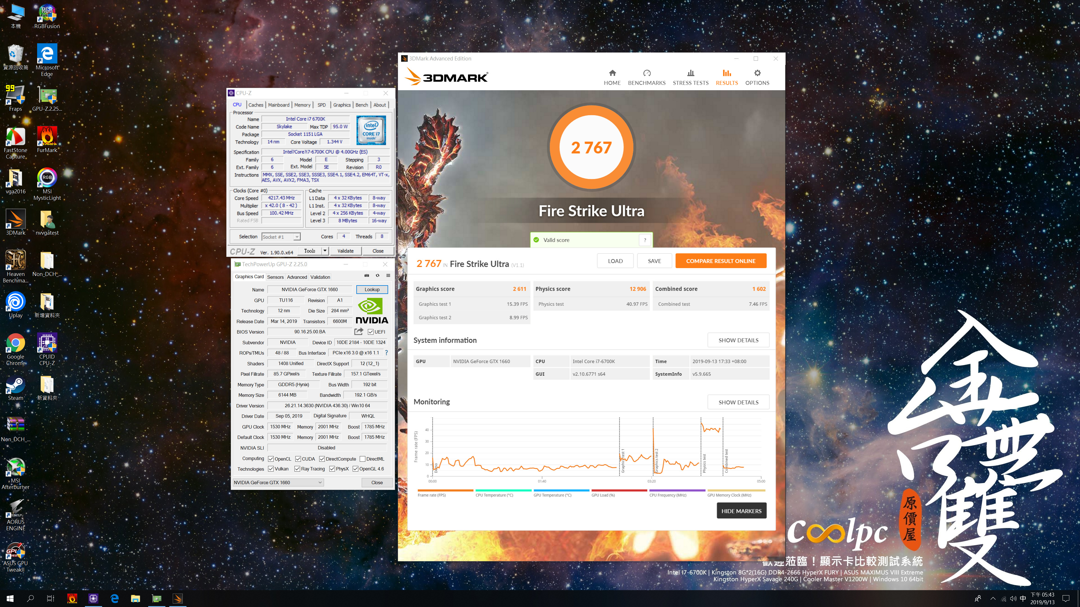Open AORUS ENGINE desktop icon
Screen dimensions: 1080x607
coord(15,515)
